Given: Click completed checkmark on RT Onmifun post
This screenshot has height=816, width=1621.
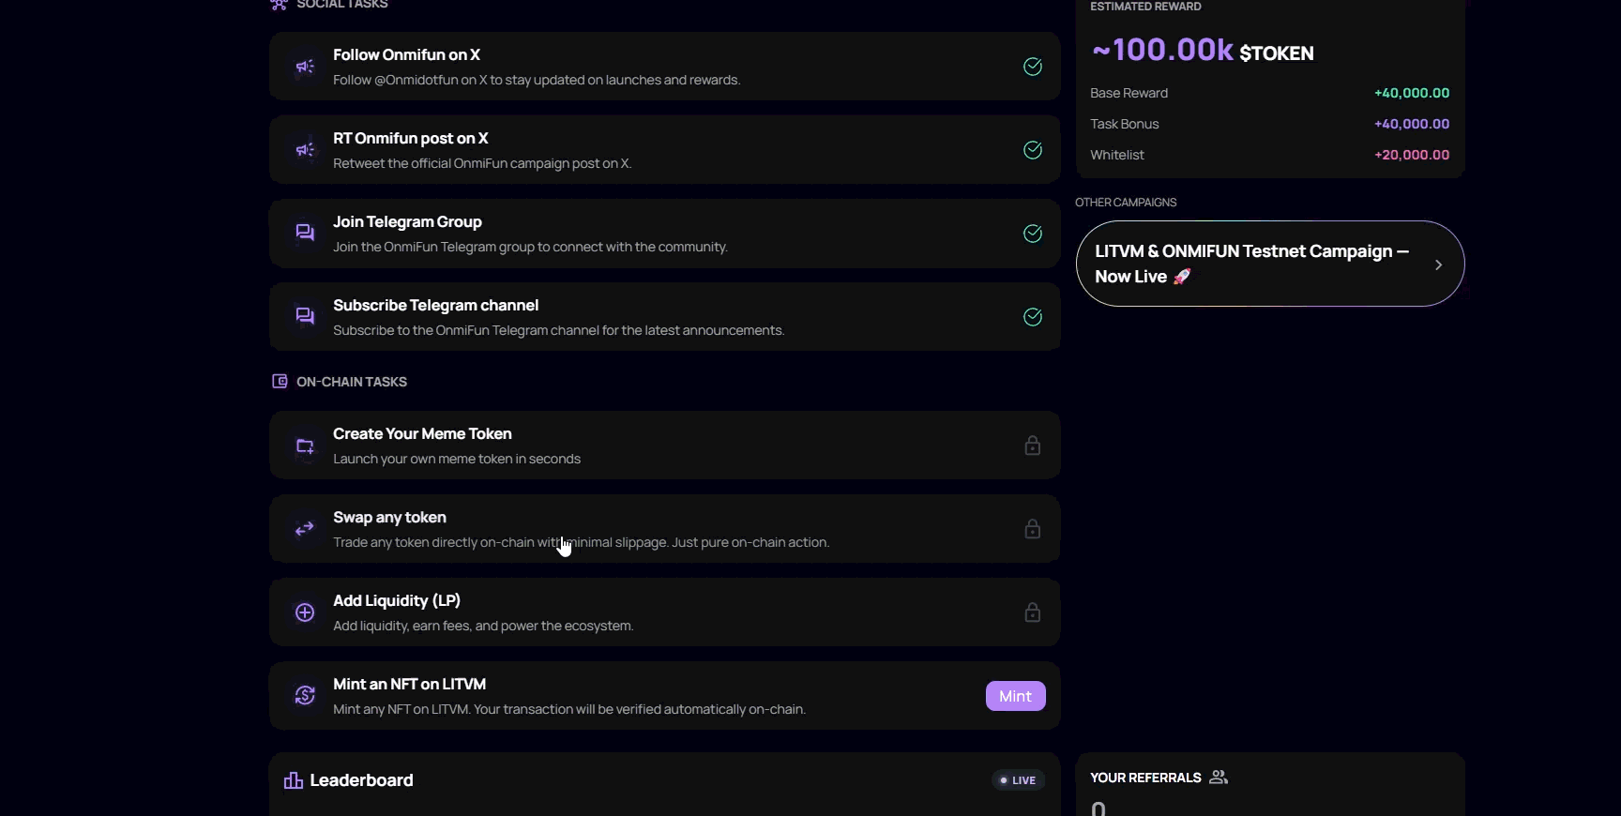Looking at the screenshot, I should (1033, 150).
